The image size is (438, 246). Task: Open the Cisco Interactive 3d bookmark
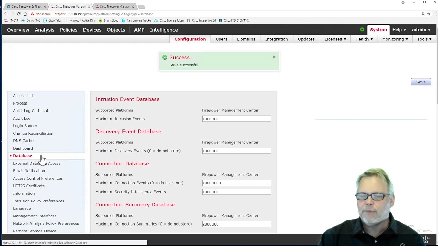(201, 20)
